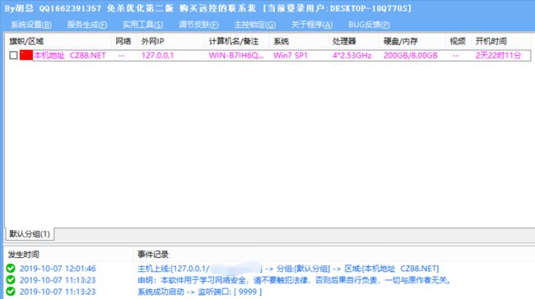This screenshot has height=299, width=535.
Task: Sort by the 系统 column header
Action: pos(281,41)
